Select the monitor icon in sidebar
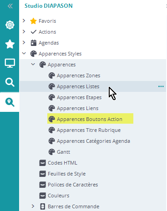This screenshot has height=211, width=167. [10, 63]
